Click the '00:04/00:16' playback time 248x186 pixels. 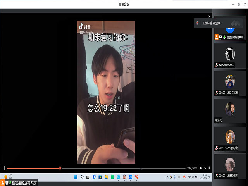click(x=192, y=168)
